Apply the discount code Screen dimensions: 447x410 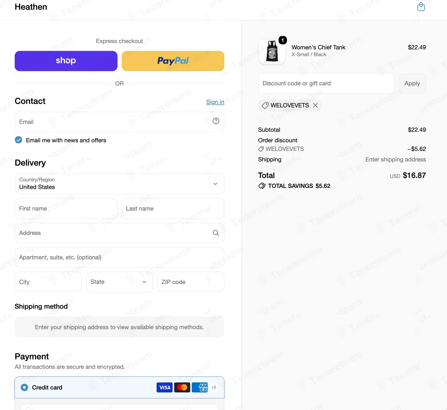412,83
